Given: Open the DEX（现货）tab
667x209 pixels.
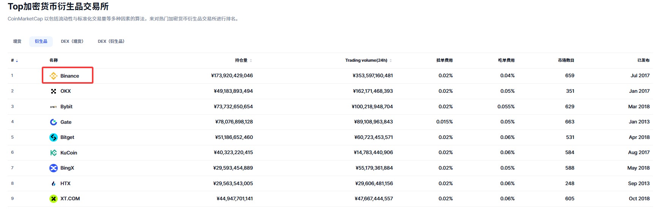Looking at the screenshot, I should [72, 41].
